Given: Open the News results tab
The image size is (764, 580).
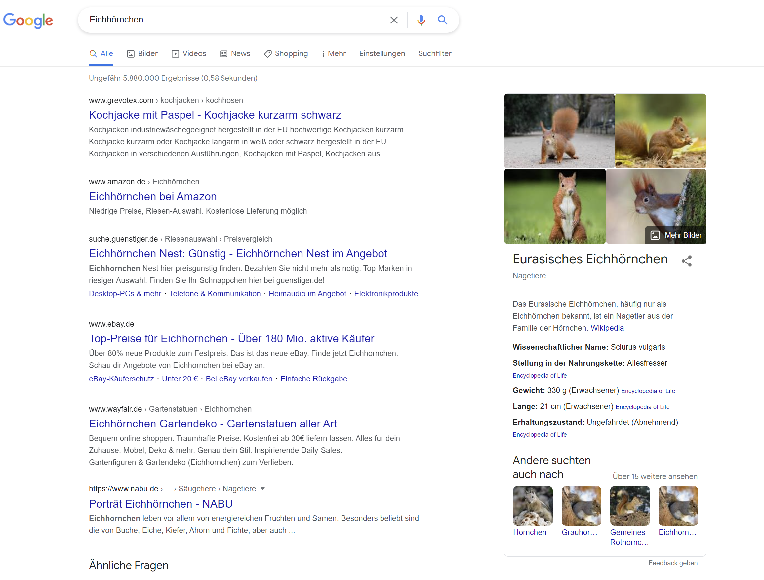Looking at the screenshot, I should pyautogui.click(x=235, y=54).
